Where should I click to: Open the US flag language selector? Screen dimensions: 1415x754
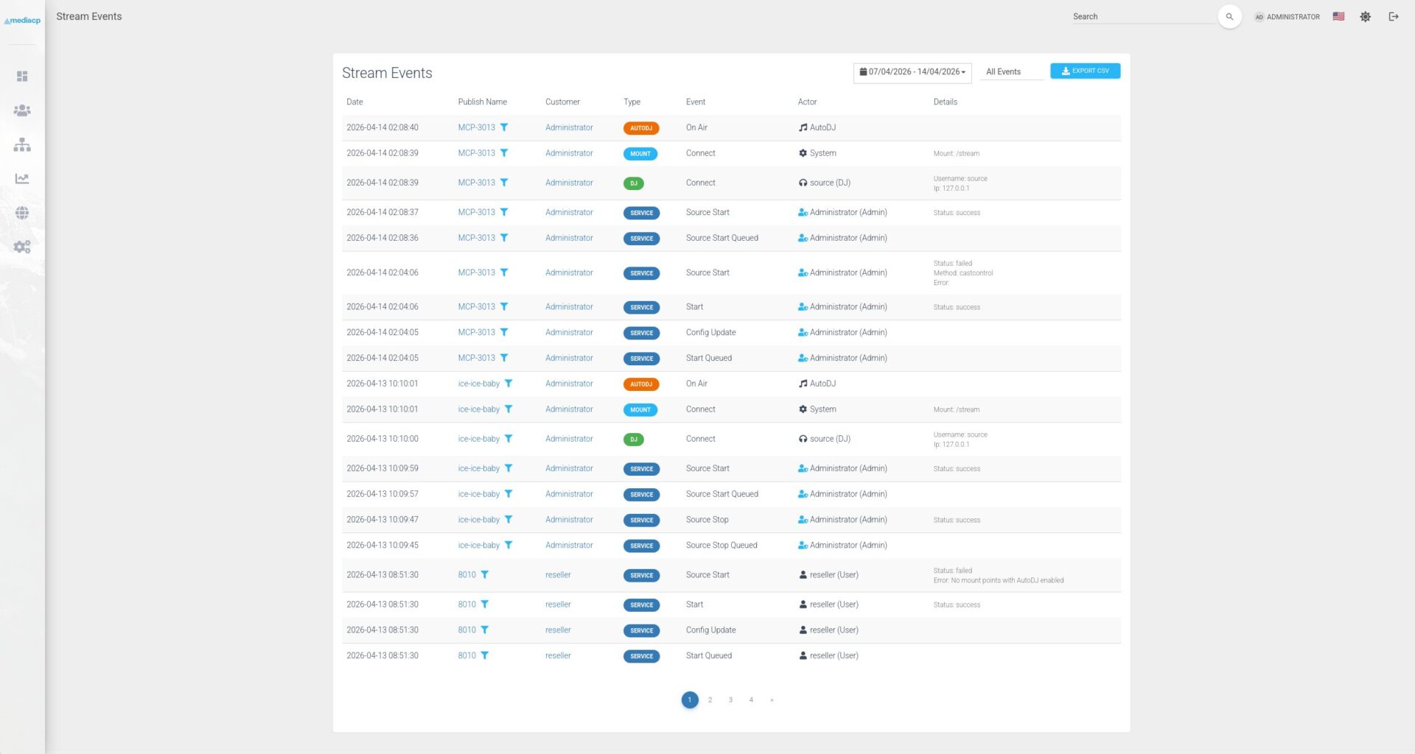click(x=1338, y=17)
